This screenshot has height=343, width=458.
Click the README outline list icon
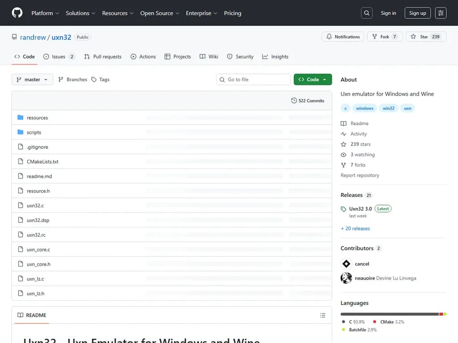[x=322, y=315]
